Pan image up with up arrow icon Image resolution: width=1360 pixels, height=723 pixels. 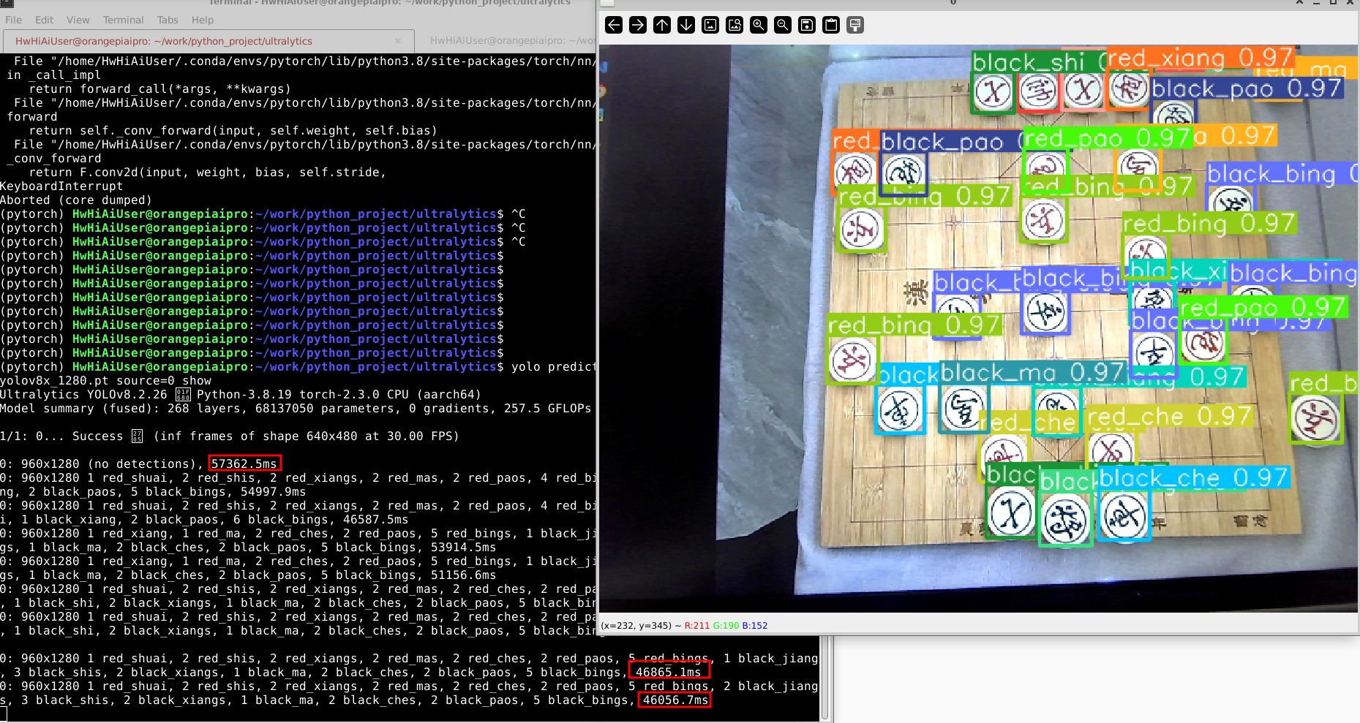tap(662, 26)
